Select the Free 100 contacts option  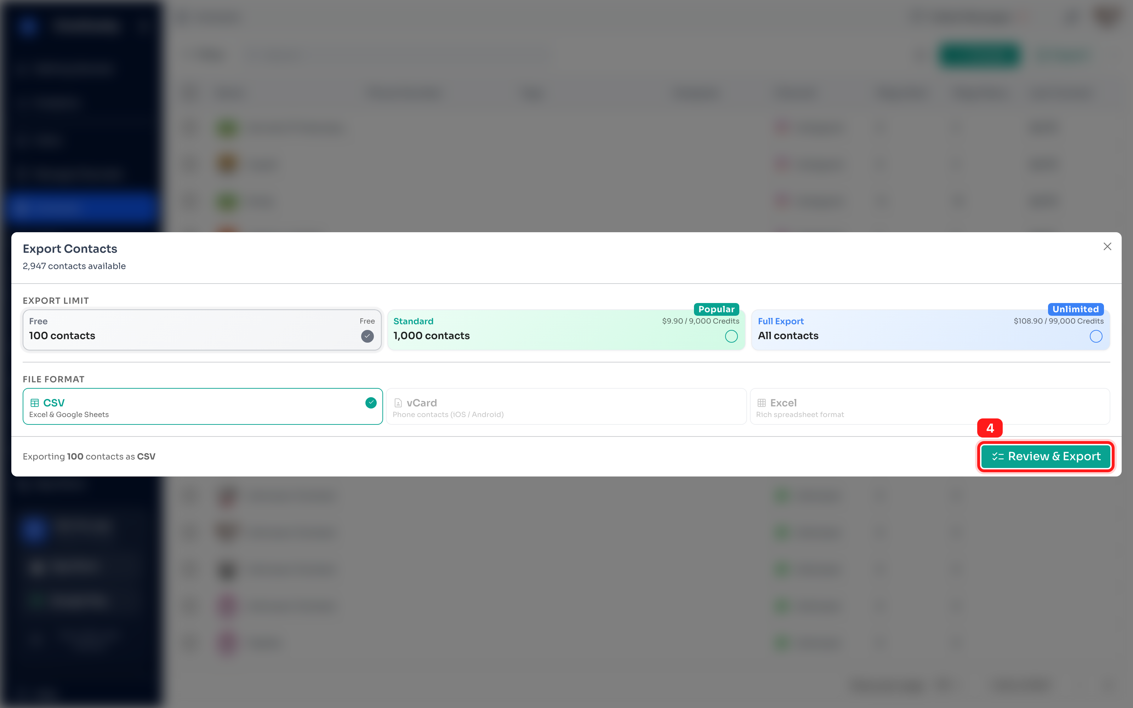pyautogui.click(x=202, y=330)
